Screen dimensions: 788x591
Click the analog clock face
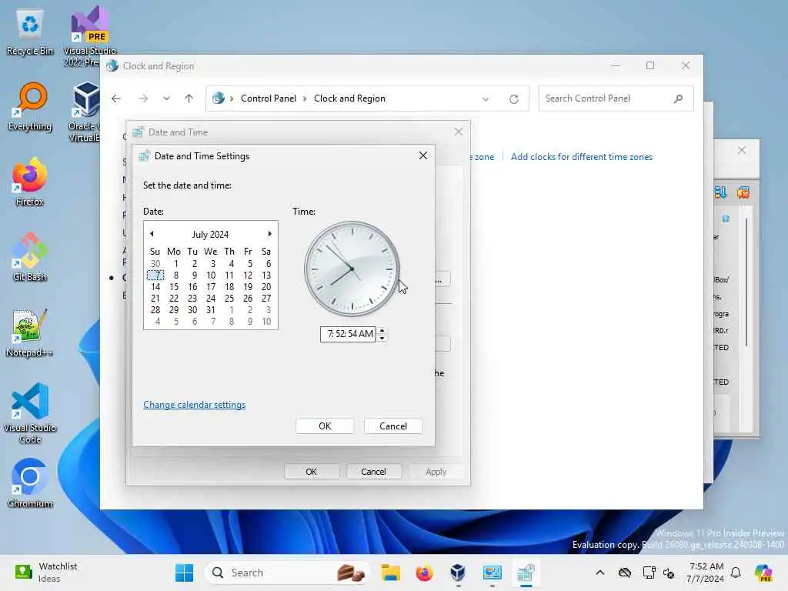(352, 269)
